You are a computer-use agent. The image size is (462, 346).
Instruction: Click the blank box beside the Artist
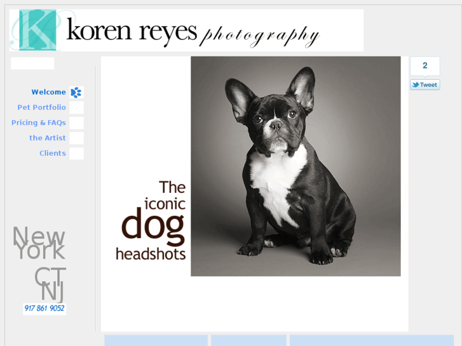(77, 138)
